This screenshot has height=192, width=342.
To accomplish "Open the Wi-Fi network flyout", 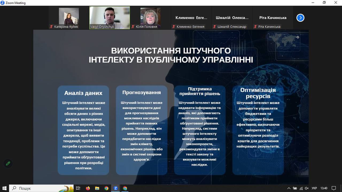I will point(301,188).
